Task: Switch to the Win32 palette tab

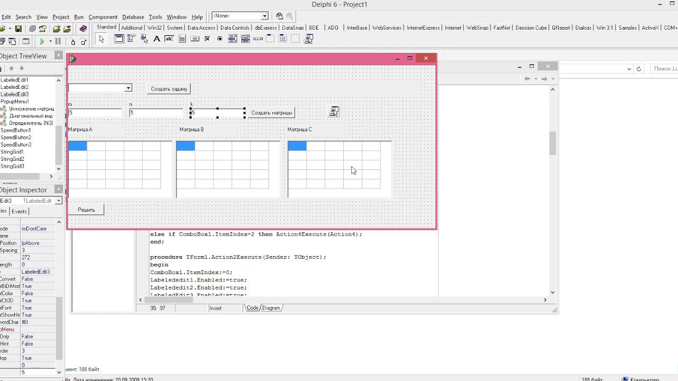Action: pos(155,28)
